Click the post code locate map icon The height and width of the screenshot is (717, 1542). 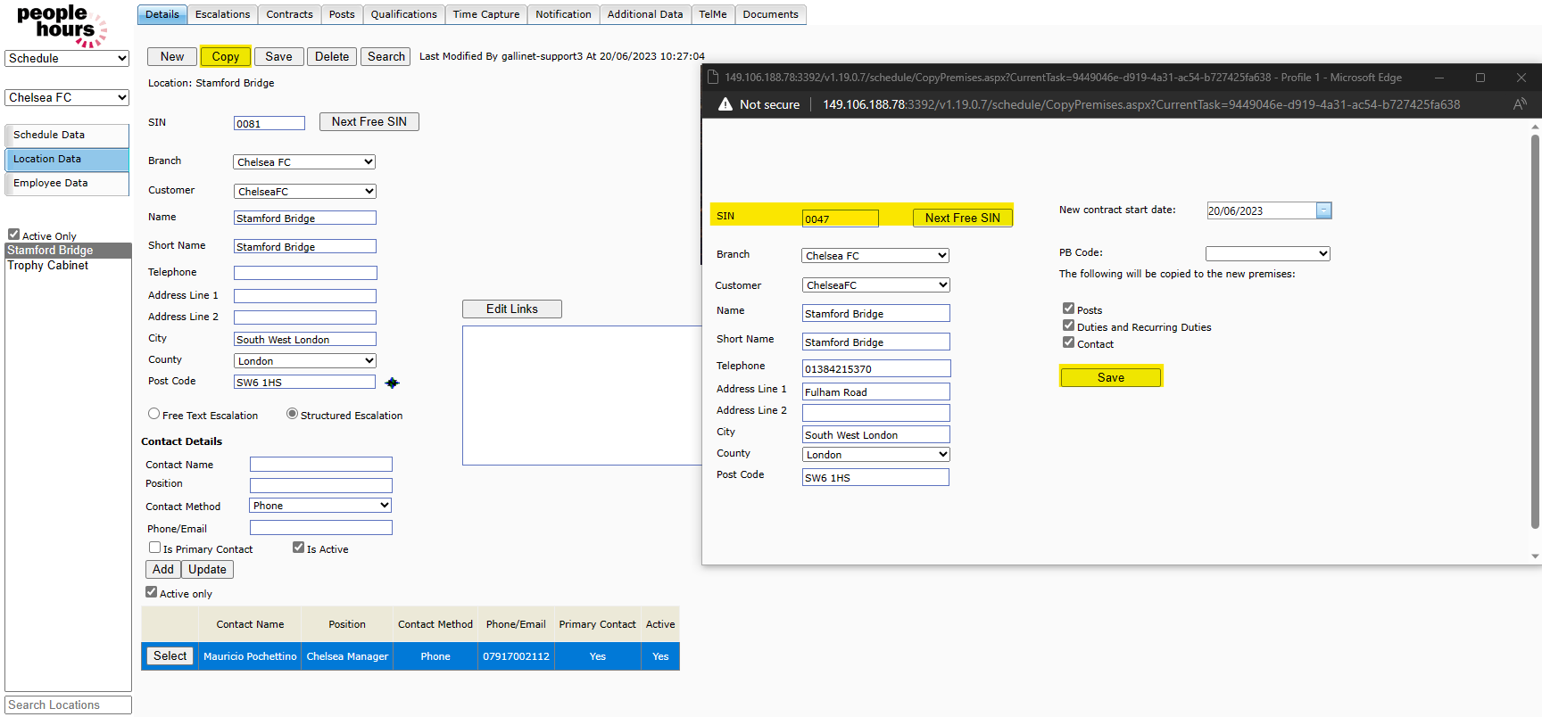point(392,383)
